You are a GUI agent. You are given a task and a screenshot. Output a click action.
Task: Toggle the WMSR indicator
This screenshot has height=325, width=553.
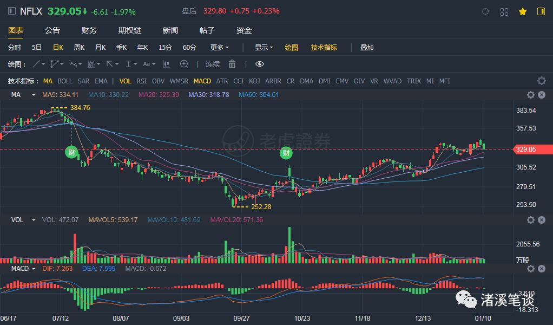coord(179,81)
